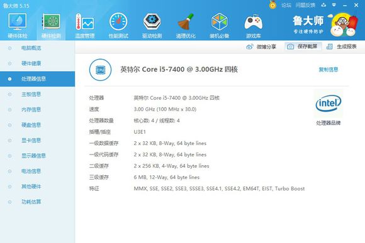365x243 pixels.
Task: Open 温度管理 temperature management
Action: click(85, 26)
